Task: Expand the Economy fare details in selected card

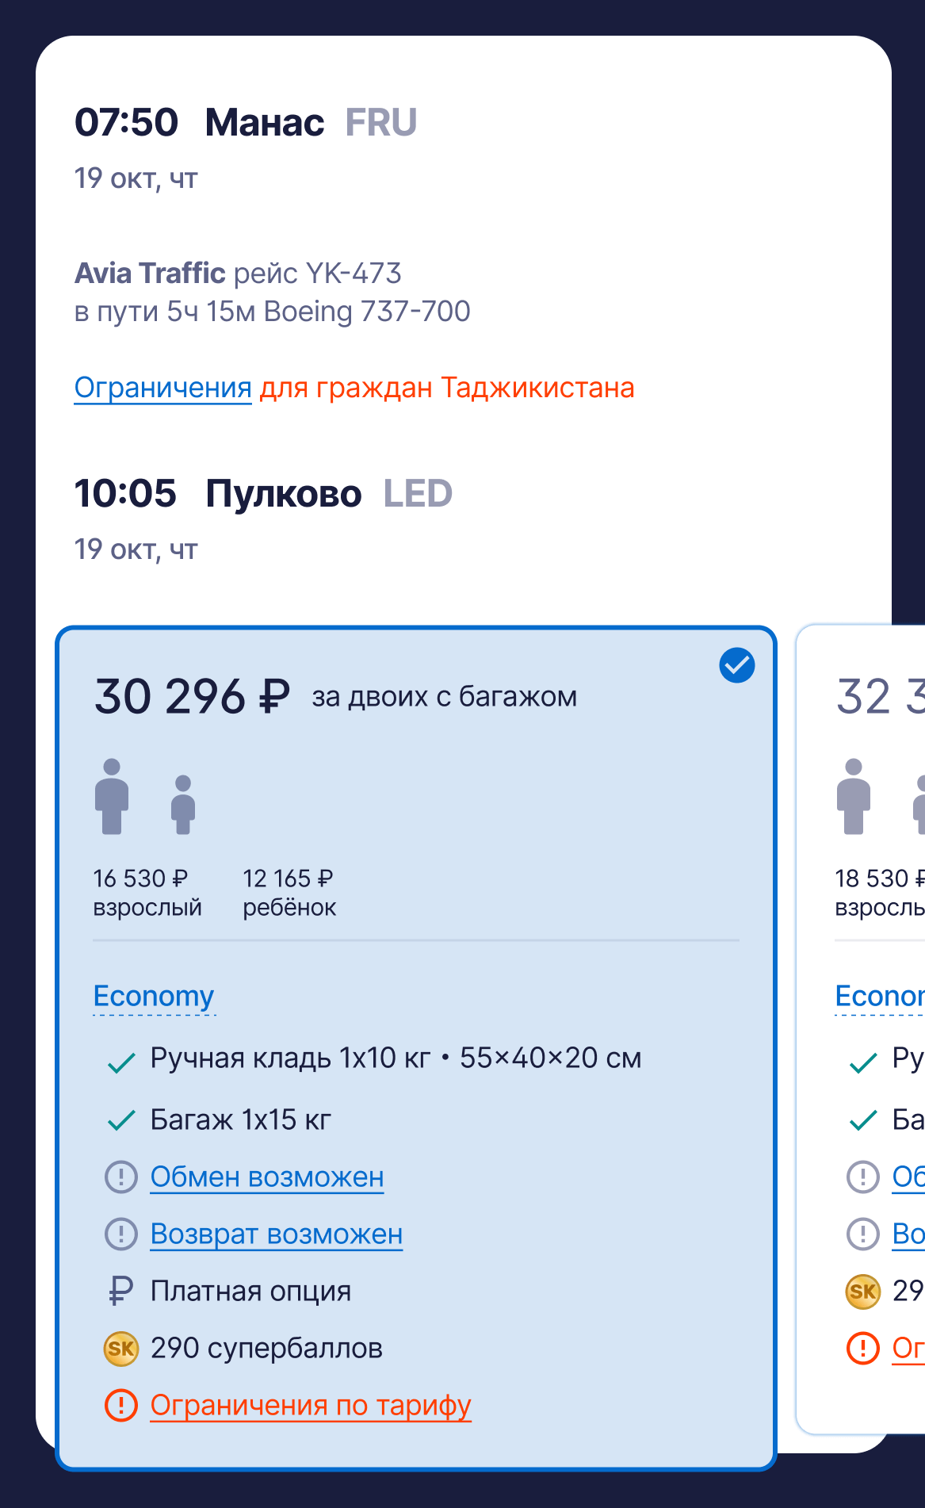Action: click(154, 997)
